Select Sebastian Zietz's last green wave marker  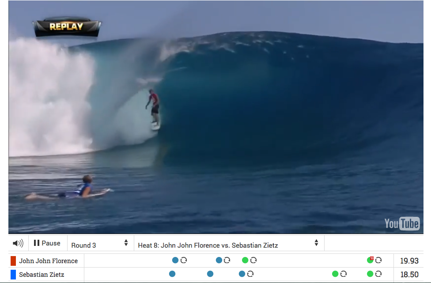pos(370,274)
